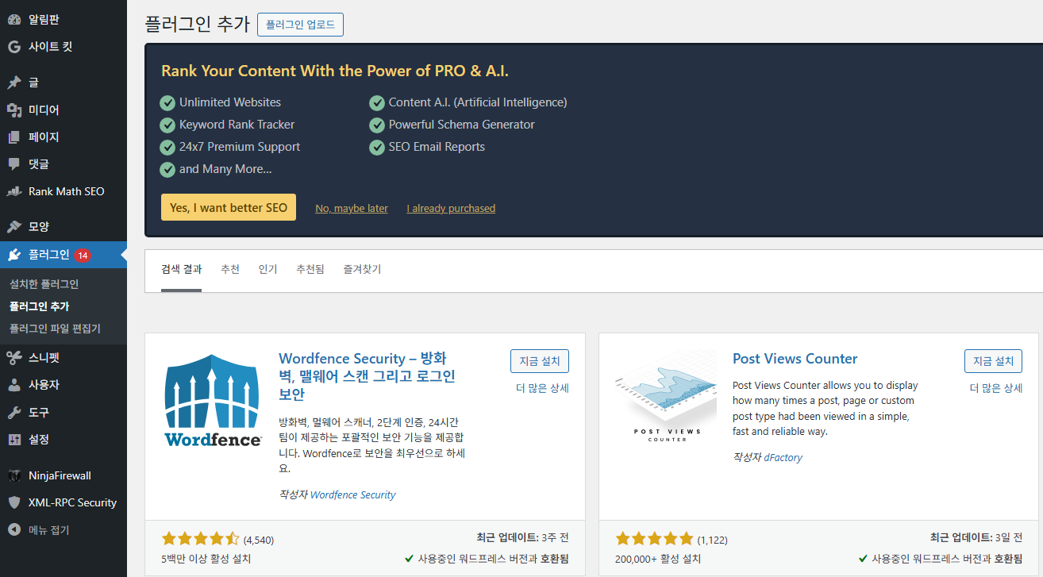Install Post Views Counter with 지금 설치

point(993,361)
